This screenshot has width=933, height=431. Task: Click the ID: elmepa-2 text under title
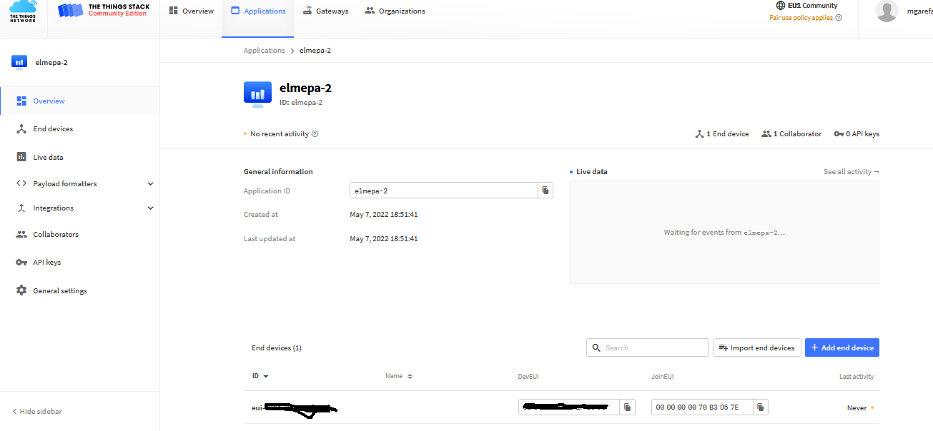pos(301,103)
